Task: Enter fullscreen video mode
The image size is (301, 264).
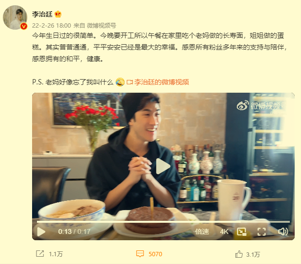Action: tap(262, 231)
